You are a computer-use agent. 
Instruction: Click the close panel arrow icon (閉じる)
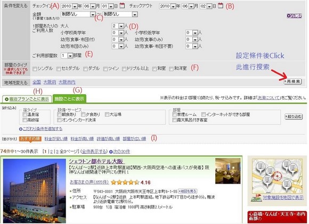pos(289,15)
